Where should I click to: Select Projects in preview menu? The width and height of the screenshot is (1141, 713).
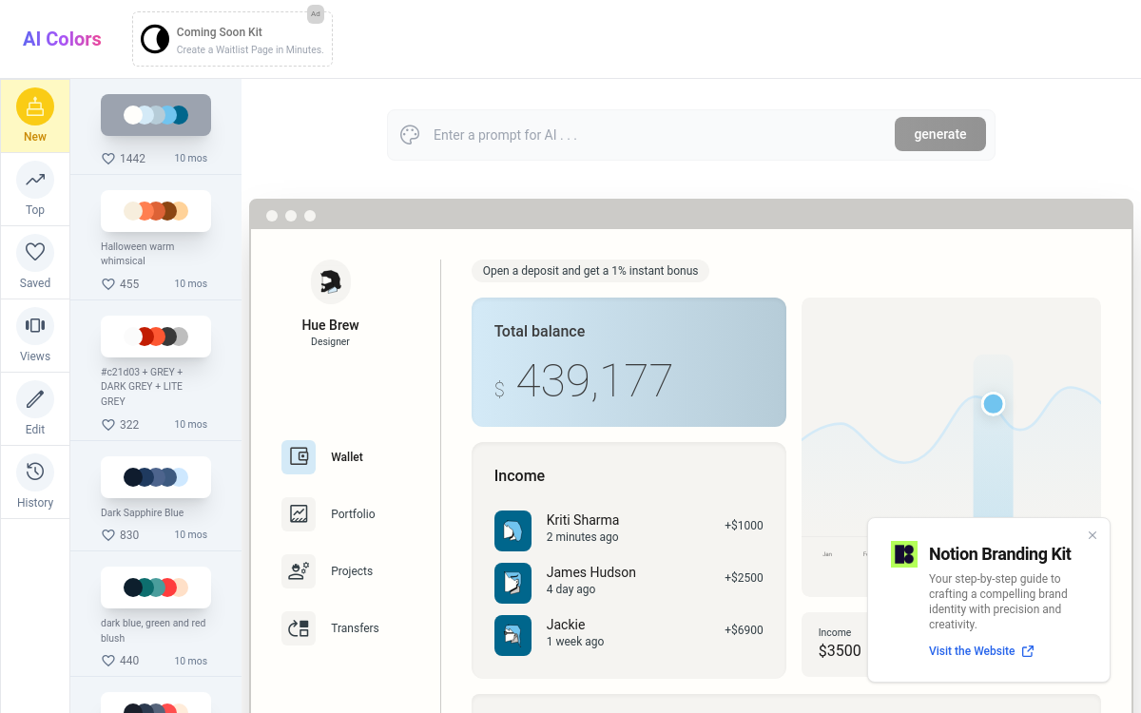pos(351,571)
